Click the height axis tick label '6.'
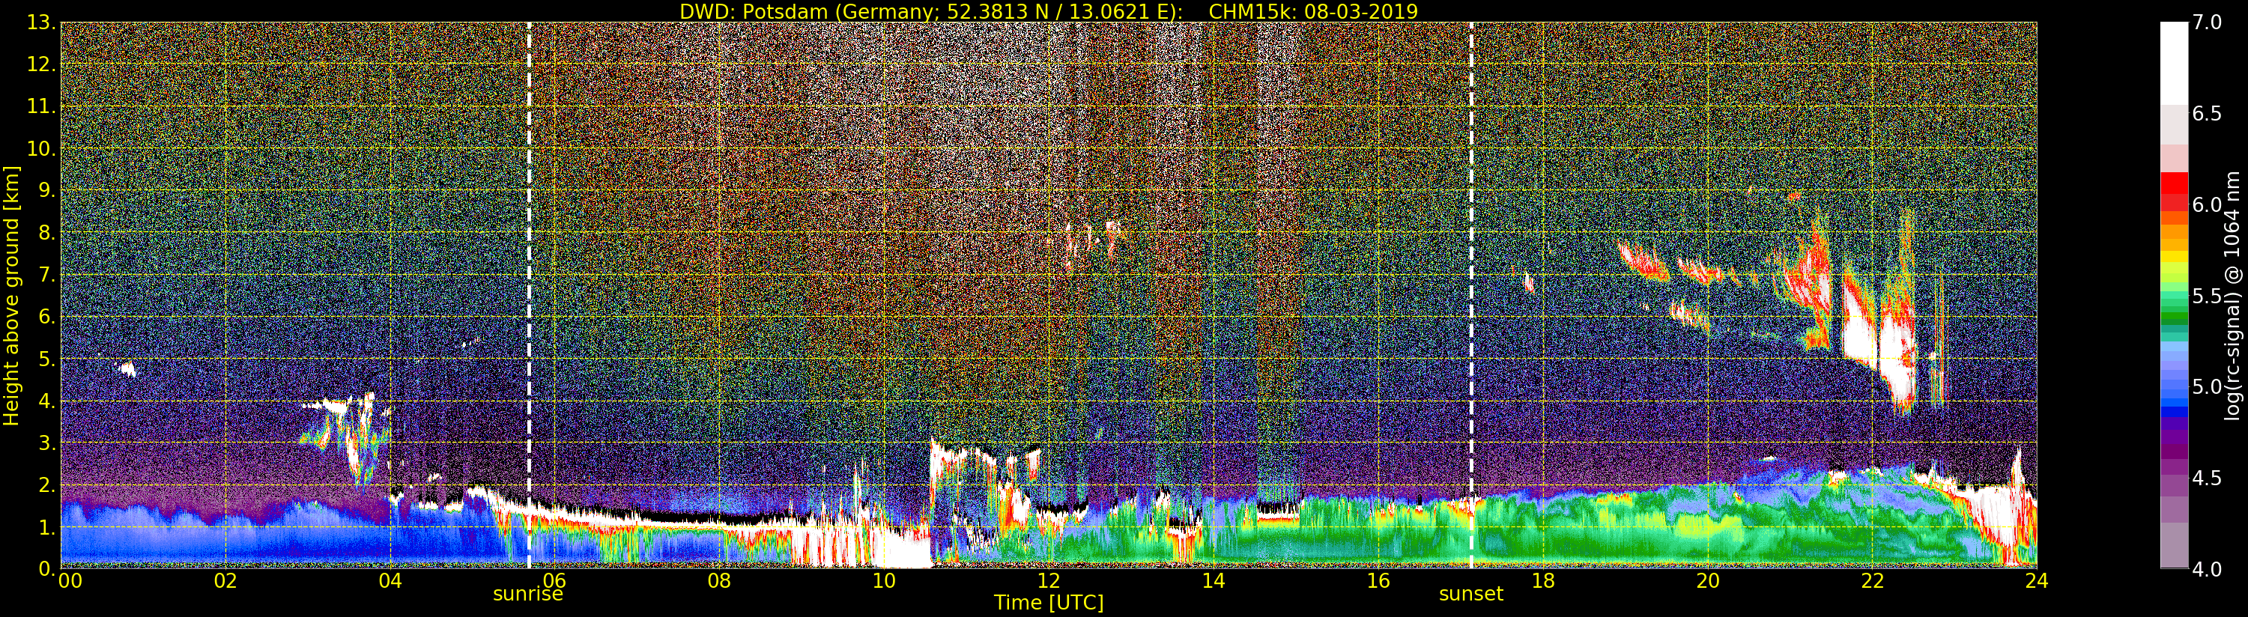This screenshot has height=617, width=2248. pos(47,317)
